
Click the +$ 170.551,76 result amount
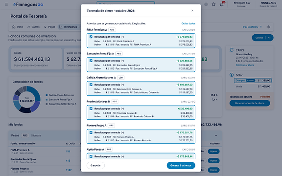click(x=185, y=132)
